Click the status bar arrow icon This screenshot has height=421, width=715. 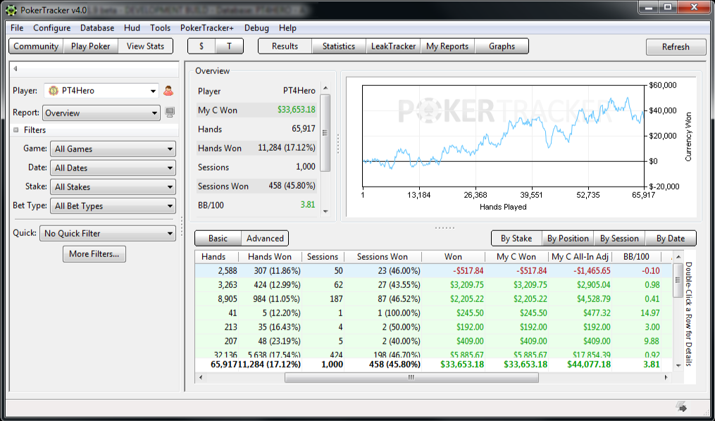point(682,406)
